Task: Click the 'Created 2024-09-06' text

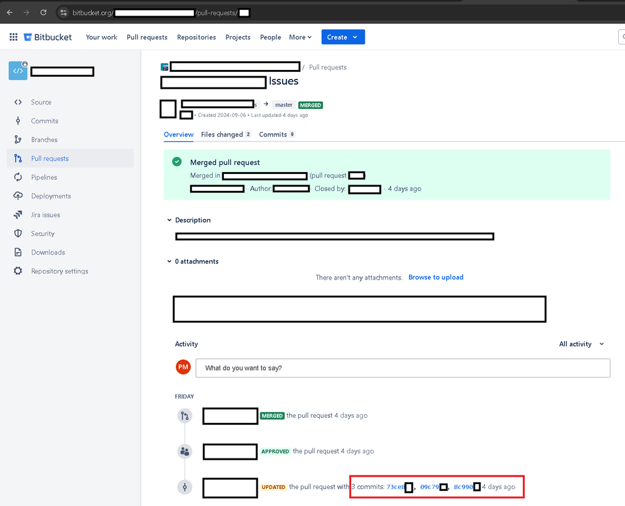Action: [x=222, y=115]
